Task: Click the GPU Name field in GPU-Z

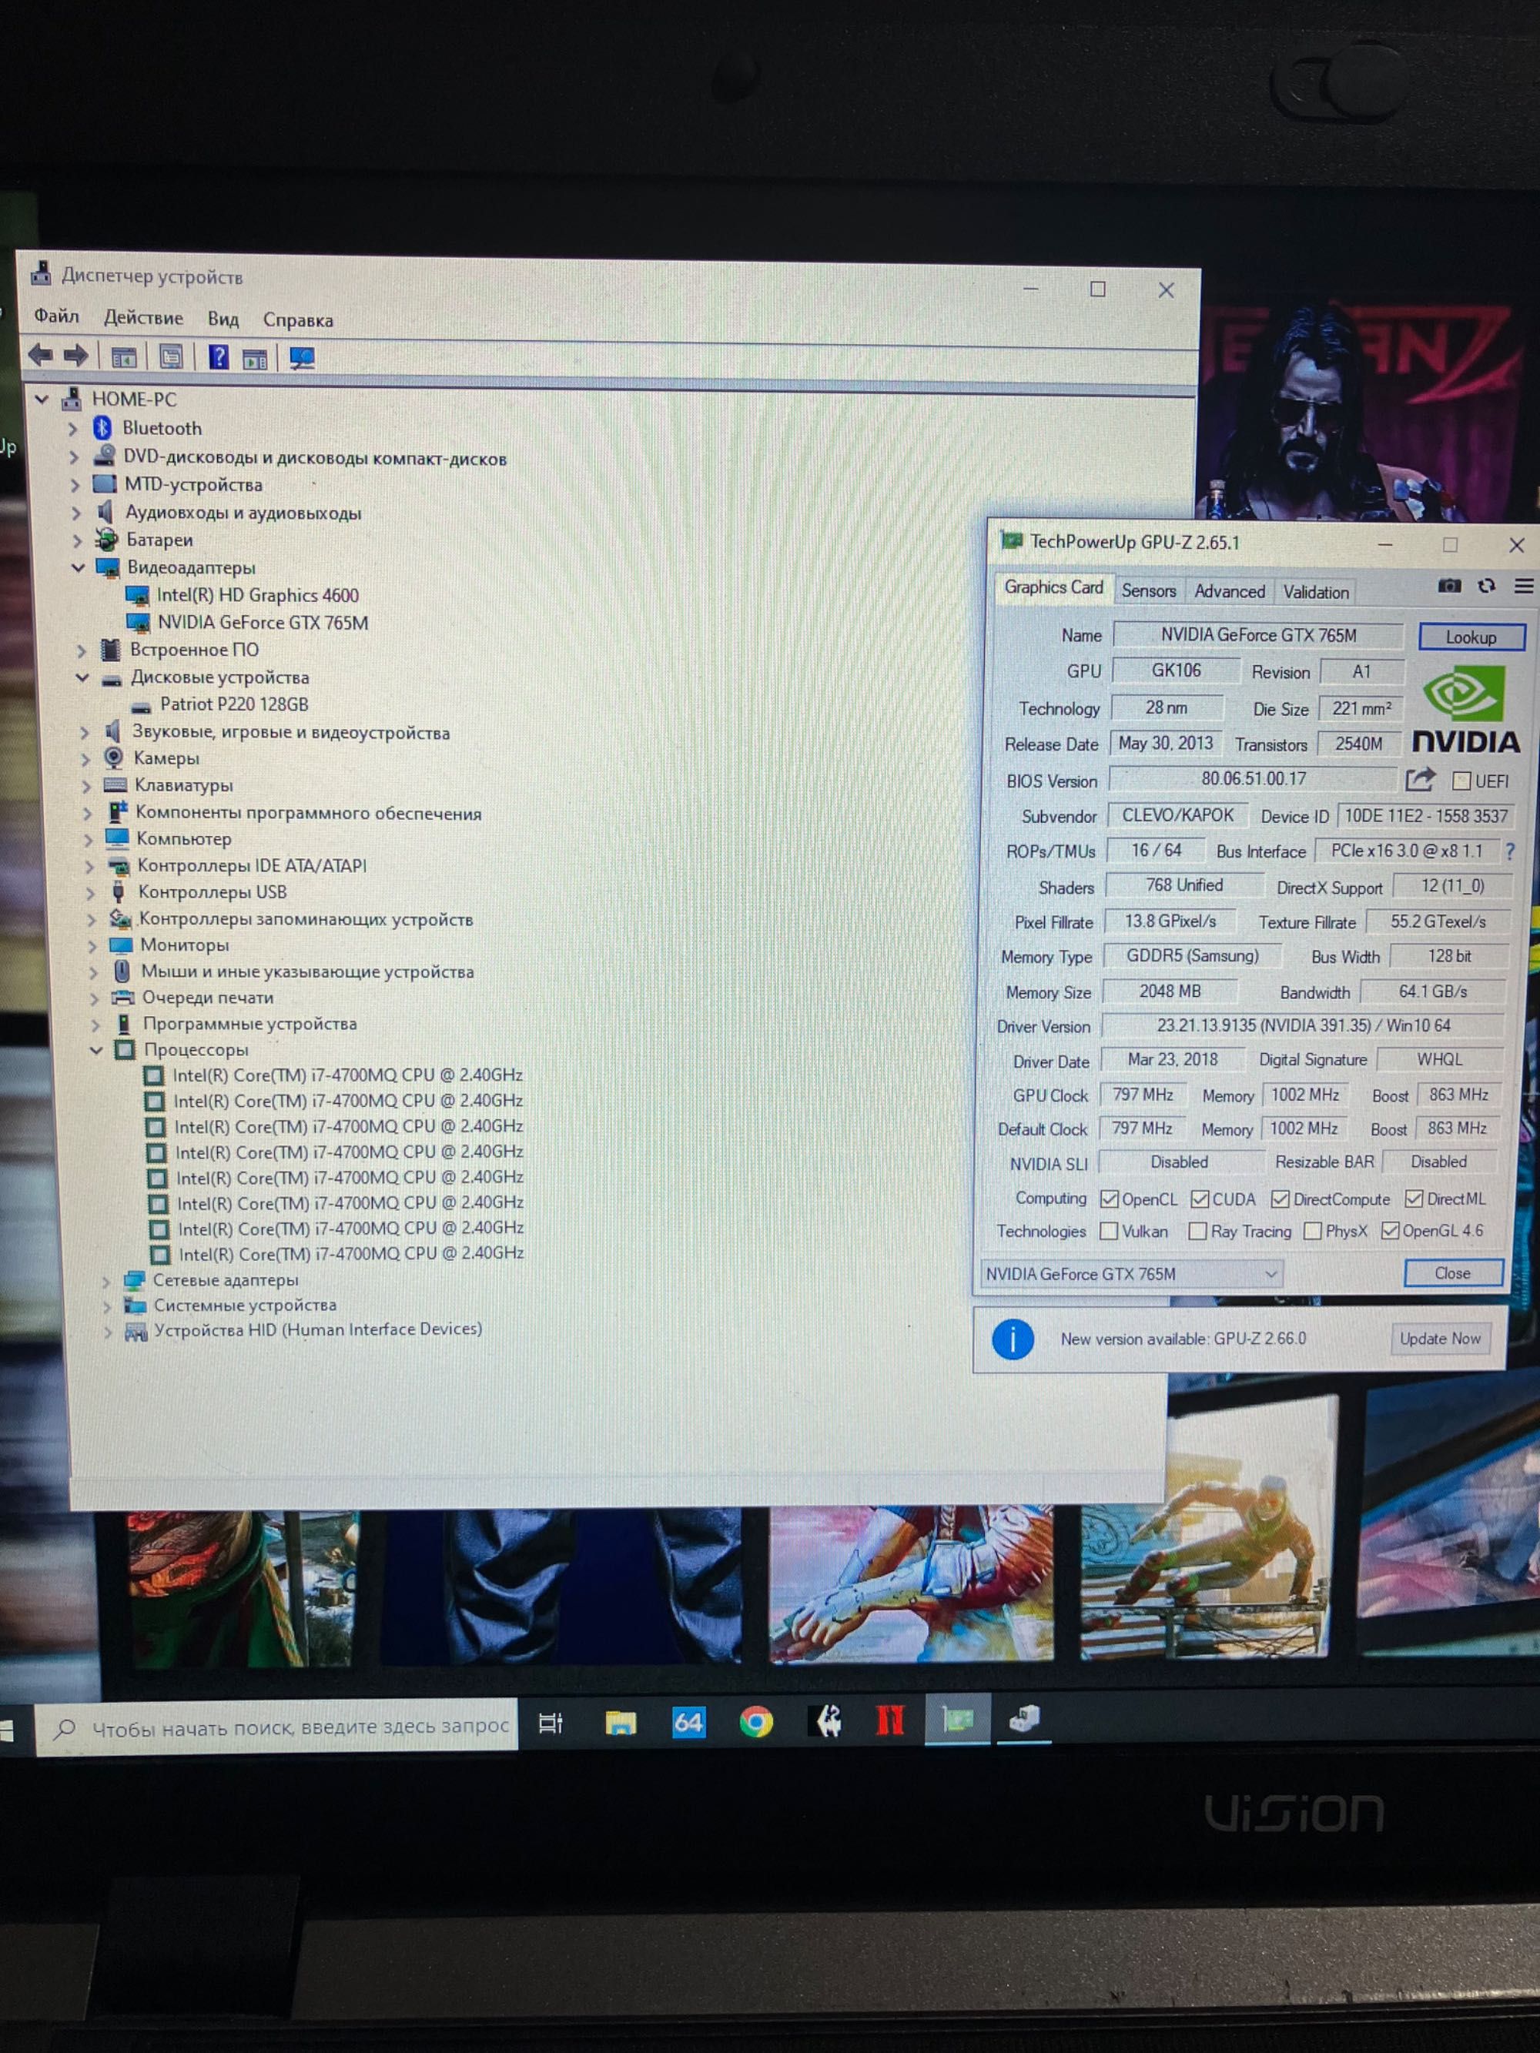Action: [1259, 635]
